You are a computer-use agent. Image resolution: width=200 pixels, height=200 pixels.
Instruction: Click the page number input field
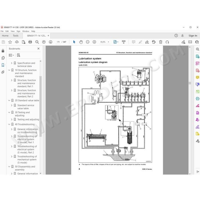(58, 42)
